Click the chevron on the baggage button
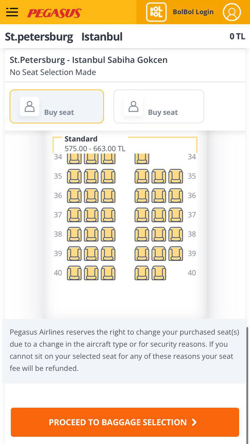 coord(194,422)
